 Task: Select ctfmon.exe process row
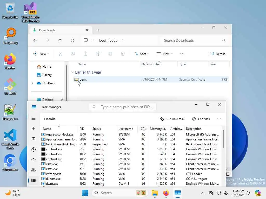[x=131, y=174]
